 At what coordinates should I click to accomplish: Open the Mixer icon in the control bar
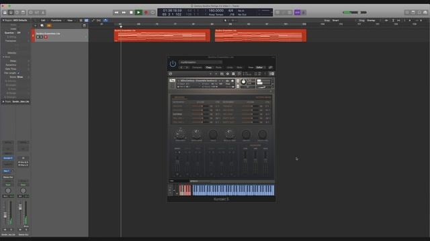(x=37, y=12)
